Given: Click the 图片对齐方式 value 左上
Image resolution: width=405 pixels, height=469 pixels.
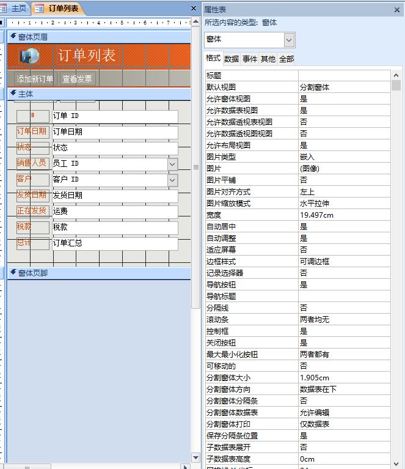Looking at the screenshot, I should coord(344,192).
